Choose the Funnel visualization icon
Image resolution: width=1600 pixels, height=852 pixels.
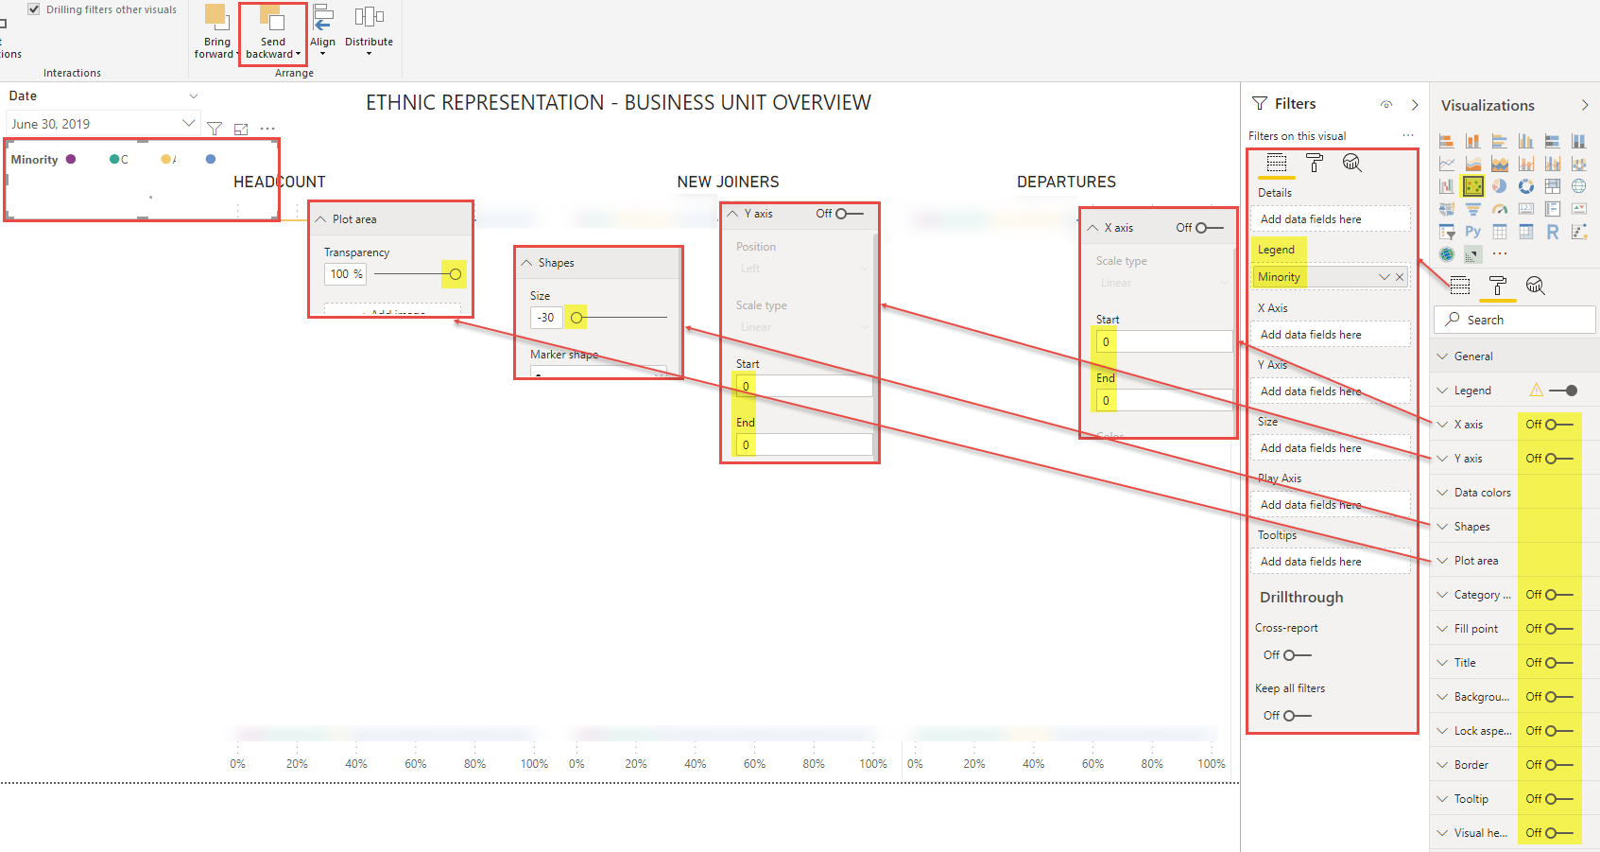pos(1472,209)
